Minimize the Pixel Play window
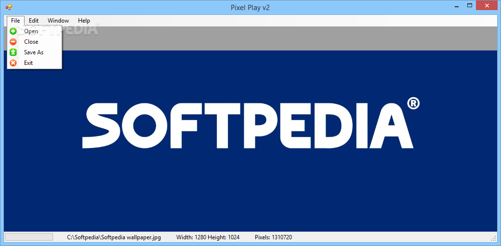The height and width of the screenshot is (246, 501). [x=456, y=6]
